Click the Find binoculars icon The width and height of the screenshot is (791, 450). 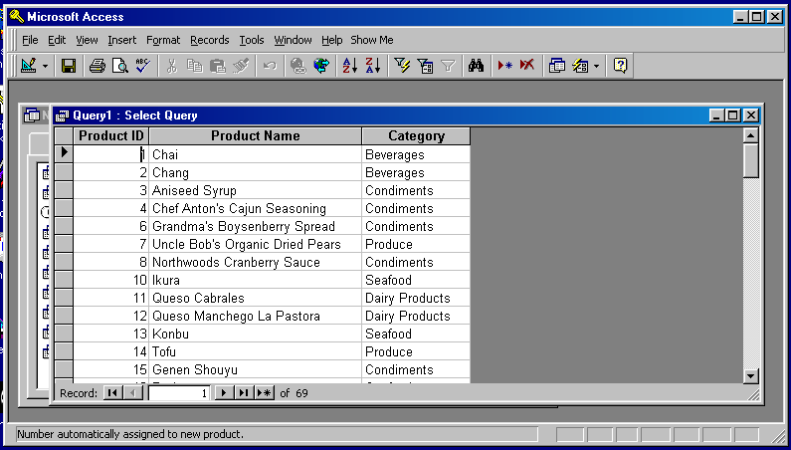(x=476, y=66)
